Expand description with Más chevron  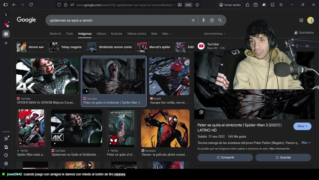(306, 143)
